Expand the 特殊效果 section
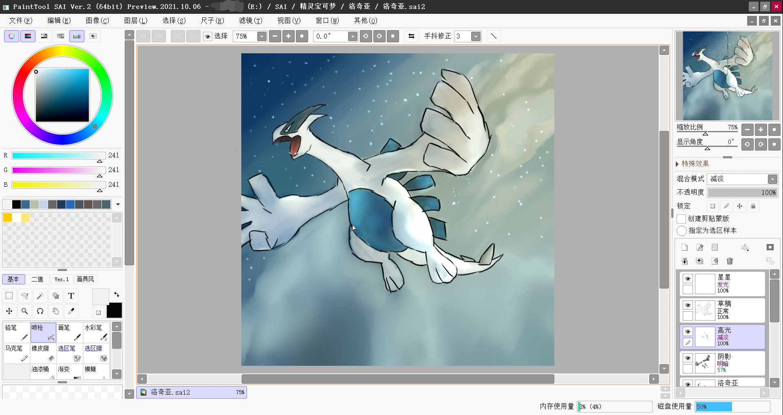The image size is (783, 415). point(677,164)
